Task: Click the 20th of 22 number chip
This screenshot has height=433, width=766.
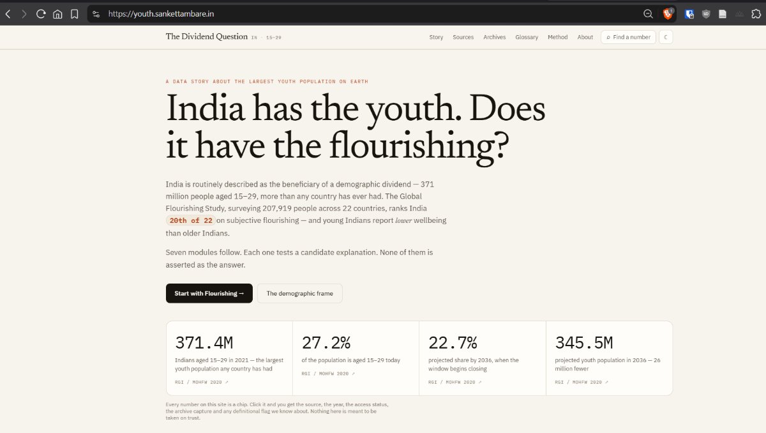Action: pos(191,220)
